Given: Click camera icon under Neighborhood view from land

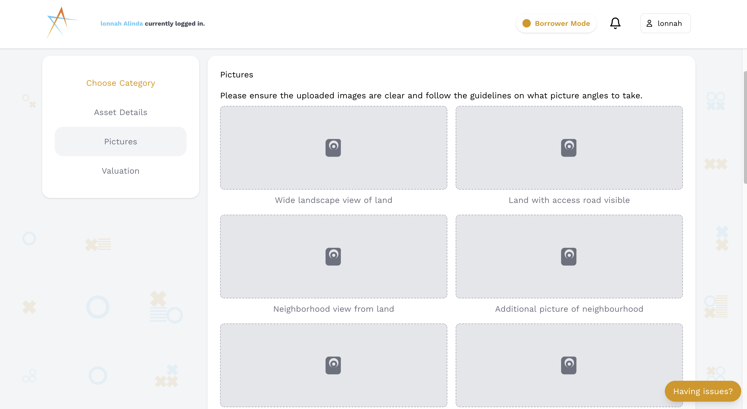Looking at the screenshot, I should pos(333,256).
